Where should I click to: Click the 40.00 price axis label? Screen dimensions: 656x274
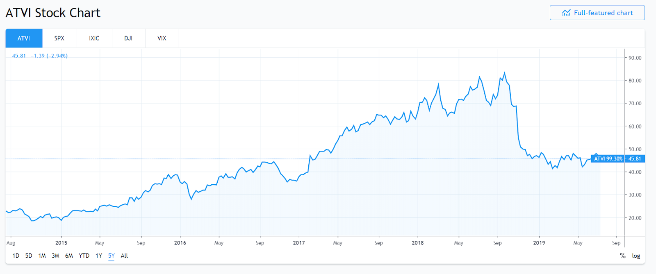pos(635,172)
